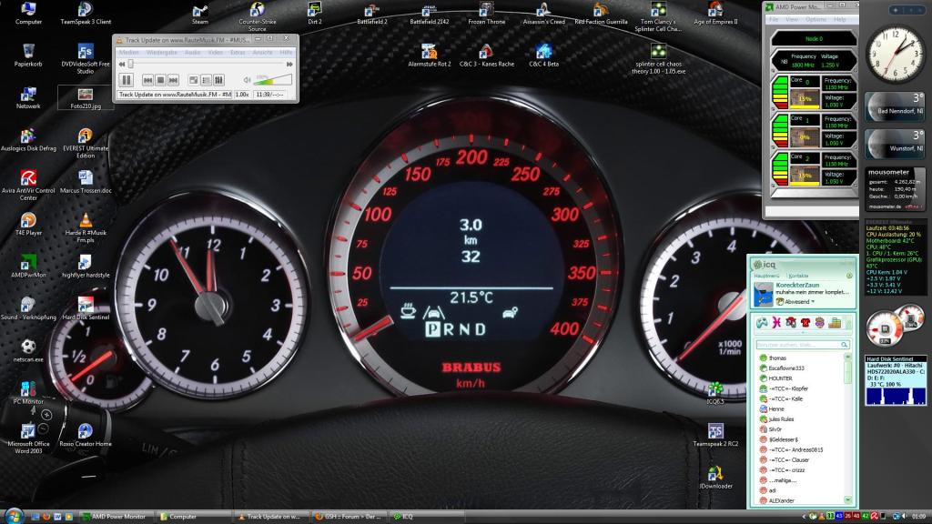Open the ICQ Hauptmenü dropdown
The width and height of the screenshot is (932, 524).
(768, 275)
